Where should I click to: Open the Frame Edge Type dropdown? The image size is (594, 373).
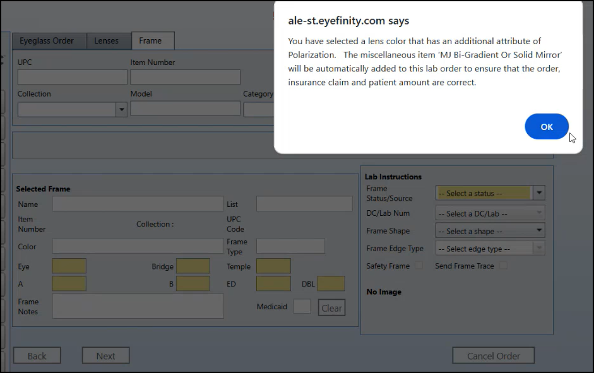[490, 249]
